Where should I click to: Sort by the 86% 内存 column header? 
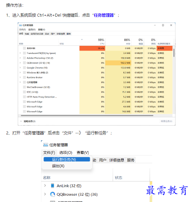click(118, 42)
